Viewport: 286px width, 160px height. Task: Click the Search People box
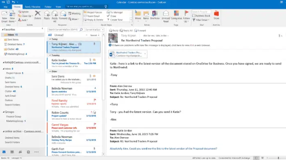click(x=201, y=12)
